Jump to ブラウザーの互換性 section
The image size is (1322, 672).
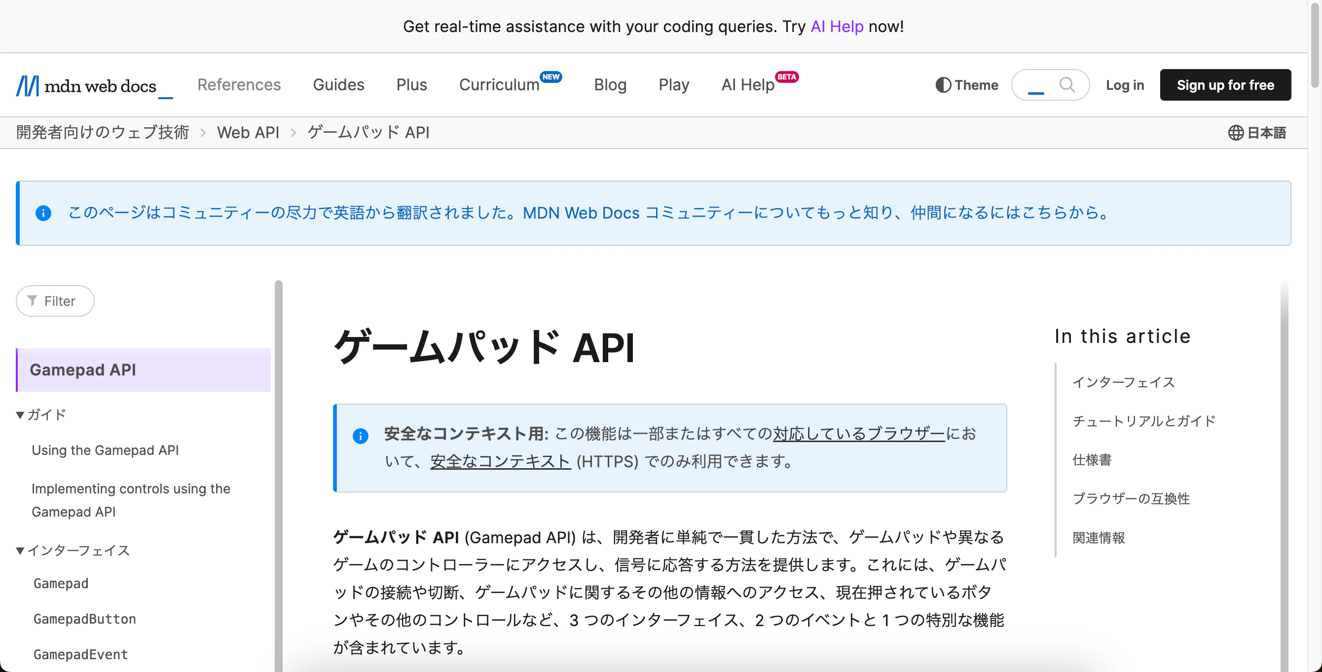tap(1131, 499)
